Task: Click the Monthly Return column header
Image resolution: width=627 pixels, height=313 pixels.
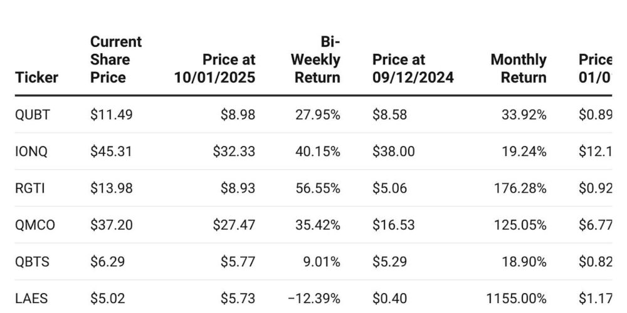Action: click(519, 69)
